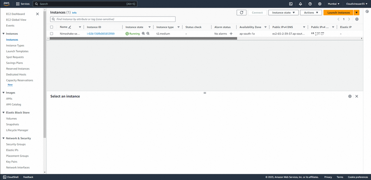
Task: Click the Launch instances button
Action: tap(339, 13)
